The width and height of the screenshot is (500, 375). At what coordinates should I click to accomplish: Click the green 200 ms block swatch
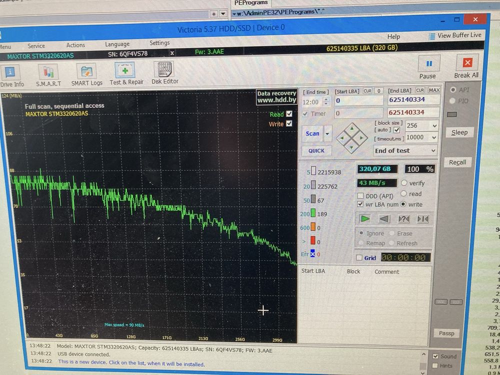pyautogui.click(x=313, y=213)
